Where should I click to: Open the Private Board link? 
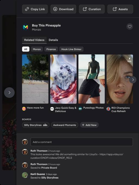point(49,168)
